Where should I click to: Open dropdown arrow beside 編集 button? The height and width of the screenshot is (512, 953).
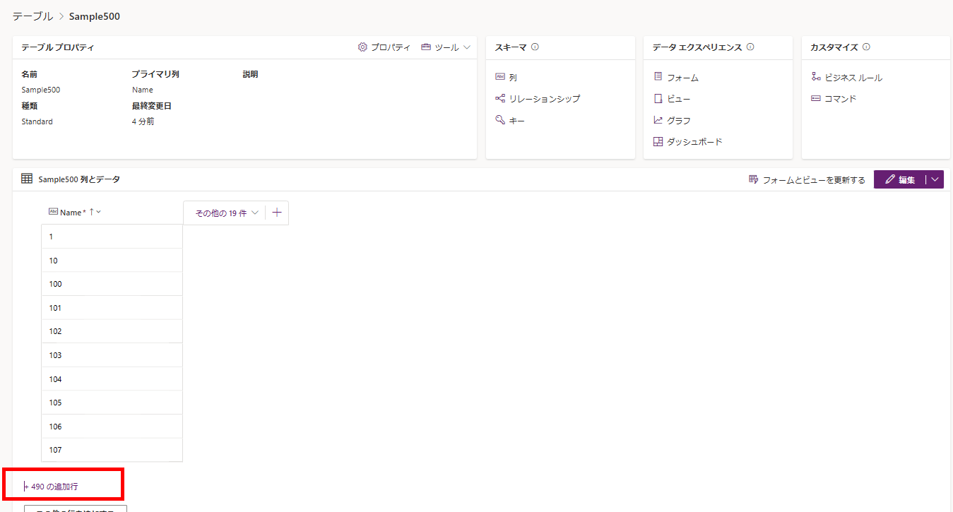coord(935,179)
